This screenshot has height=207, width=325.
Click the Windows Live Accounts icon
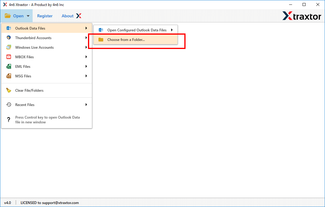pos(8,47)
